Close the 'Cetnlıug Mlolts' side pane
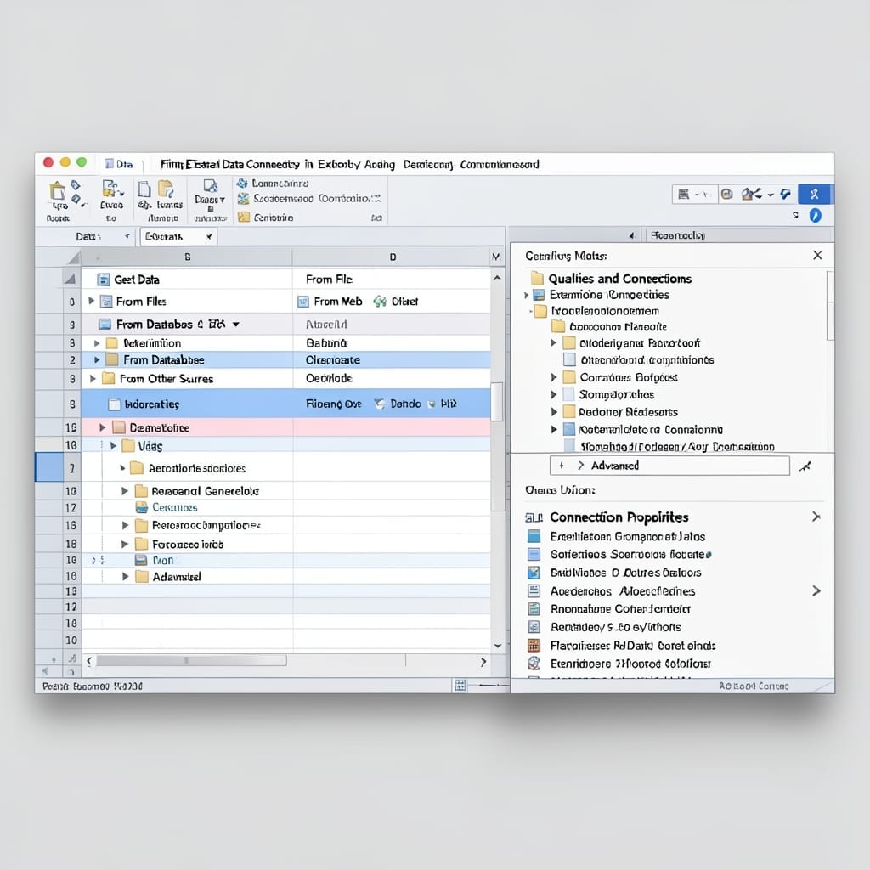Image resolution: width=870 pixels, height=870 pixels. (x=817, y=255)
